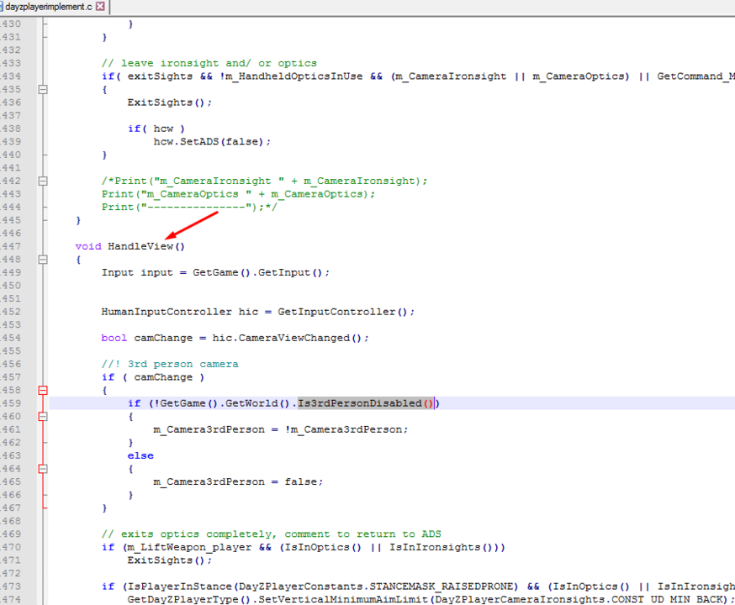Collapse the else block fold at line 464

(x=43, y=469)
